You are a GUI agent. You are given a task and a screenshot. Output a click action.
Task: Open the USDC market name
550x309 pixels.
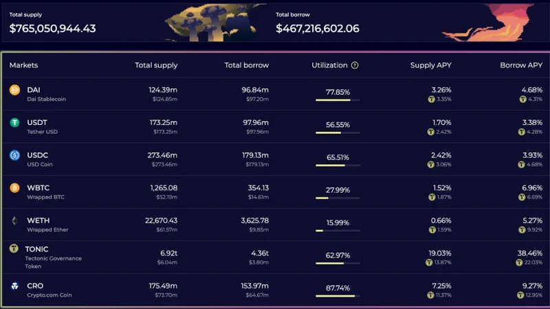pos(38,155)
